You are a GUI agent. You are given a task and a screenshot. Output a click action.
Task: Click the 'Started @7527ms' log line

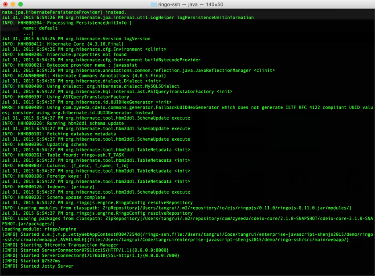tap(31, 261)
